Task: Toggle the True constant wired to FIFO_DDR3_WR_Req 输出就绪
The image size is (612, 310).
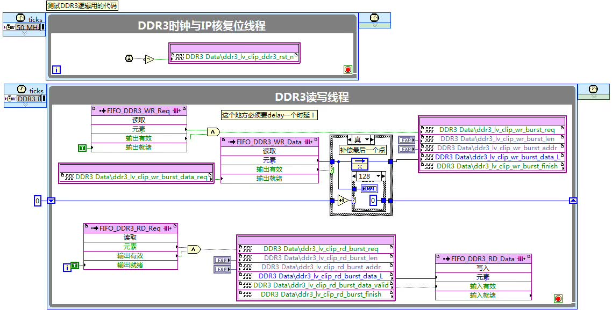Action: pyautogui.click(x=82, y=147)
